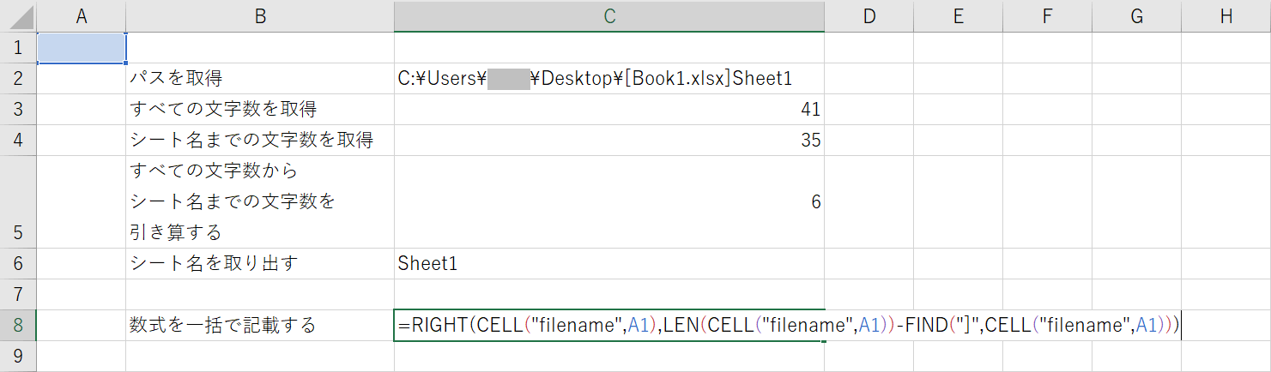Select cell showing value 6
Image resolution: width=1271 pixels, height=372 pixels.
tap(609, 202)
